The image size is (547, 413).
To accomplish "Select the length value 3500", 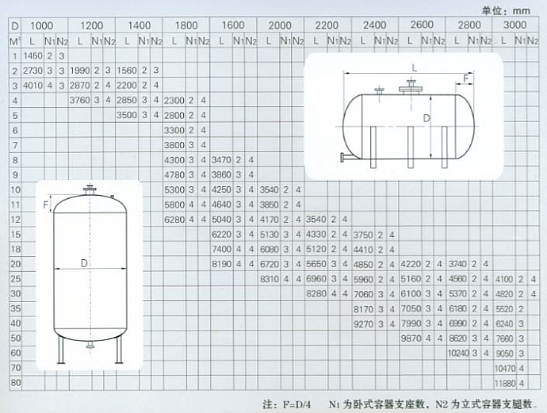I will 127,115.
